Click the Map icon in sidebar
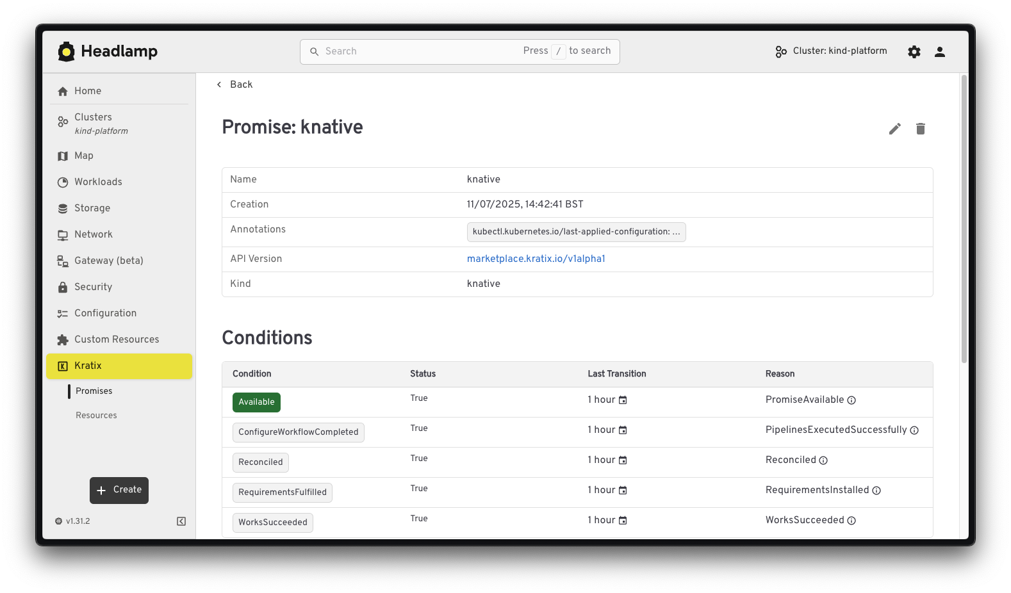 (63, 156)
